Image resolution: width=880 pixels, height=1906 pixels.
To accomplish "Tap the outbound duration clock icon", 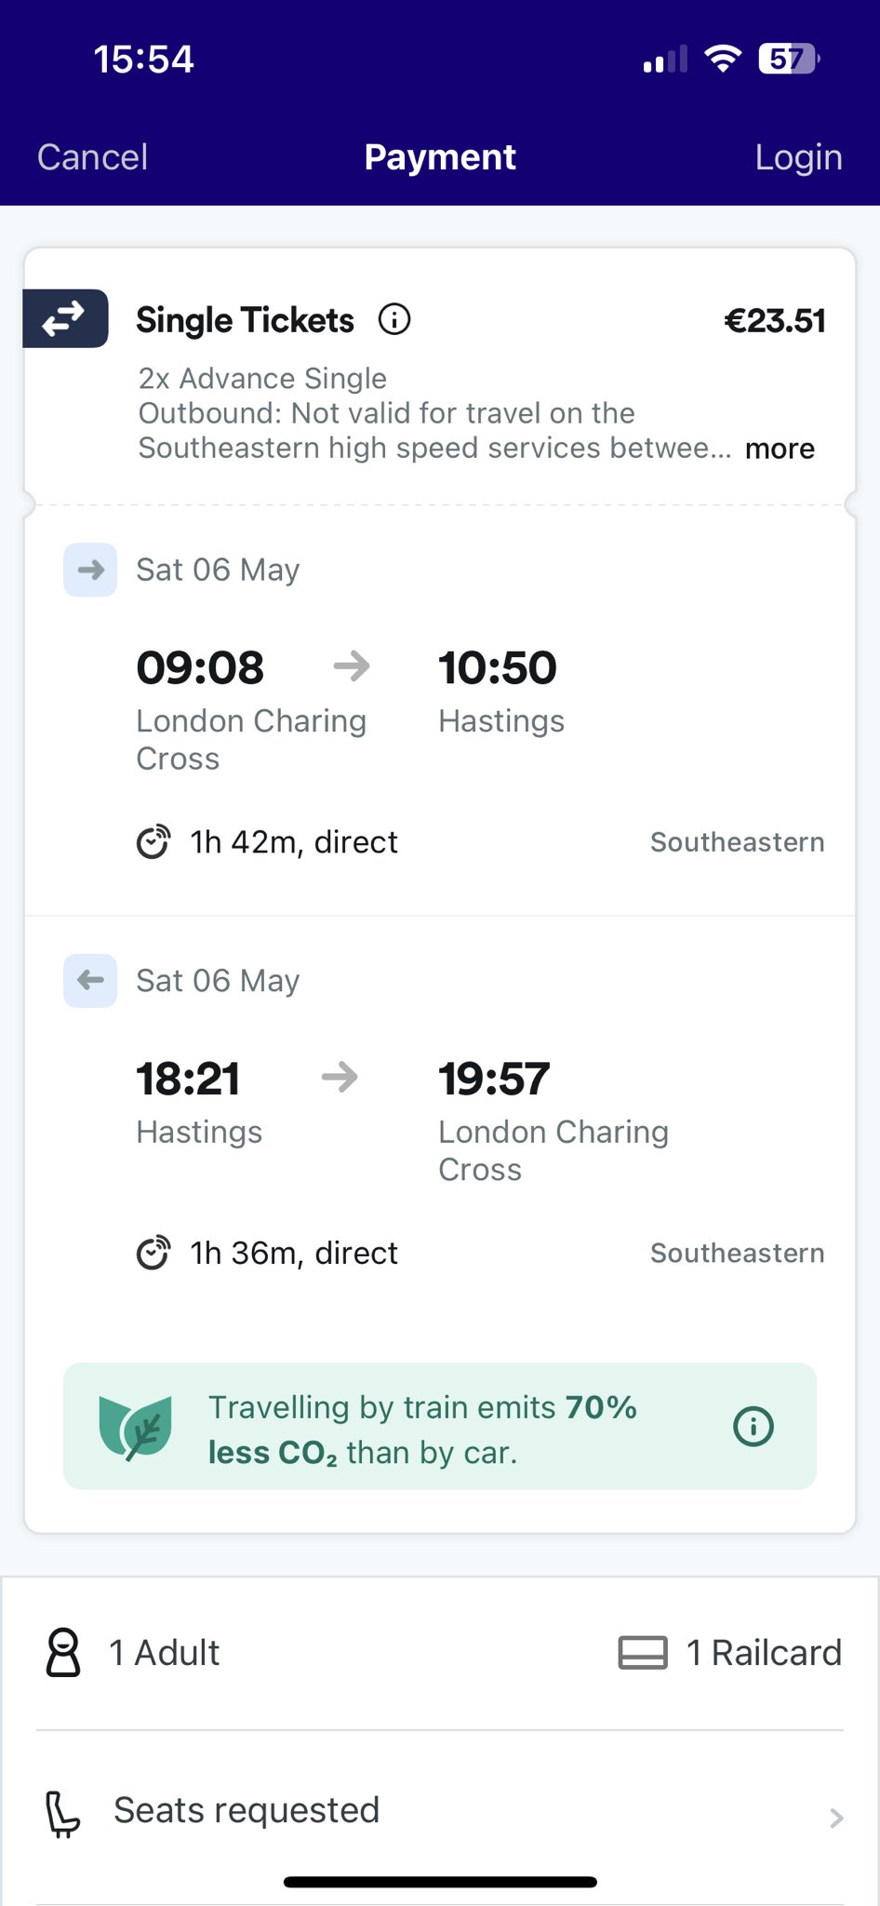I will coord(153,842).
